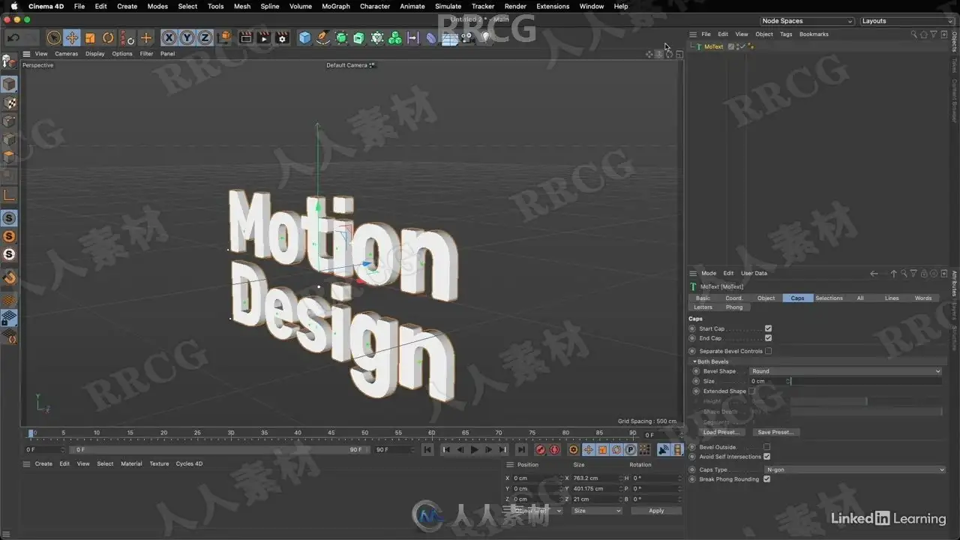This screenshot has height=540, width=960.
Task: Click the Load Preset button
Action: (x=721, y=432)
